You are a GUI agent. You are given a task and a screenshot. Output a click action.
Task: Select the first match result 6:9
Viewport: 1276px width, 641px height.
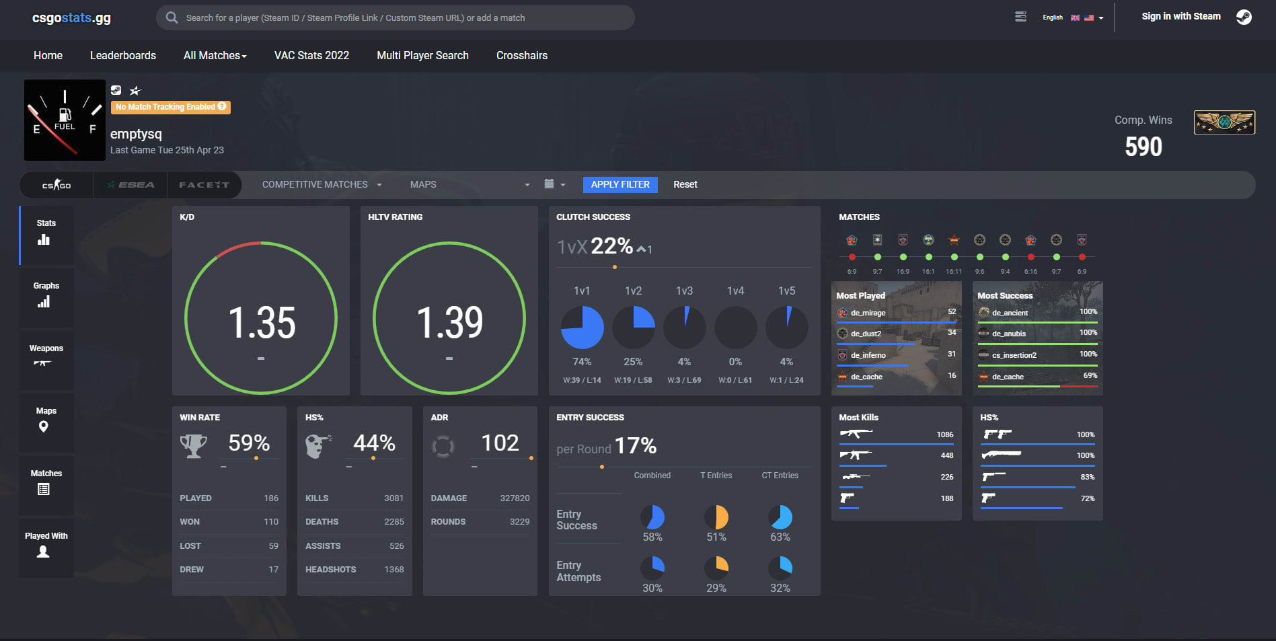click(x=852, y=257)
